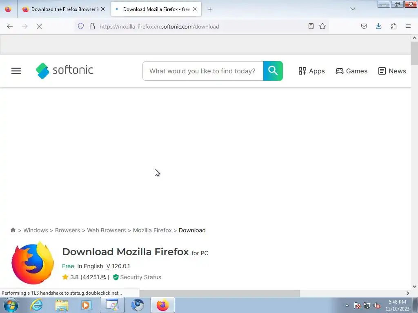Open Windows Media Player from taskbar

coord(87,305)
